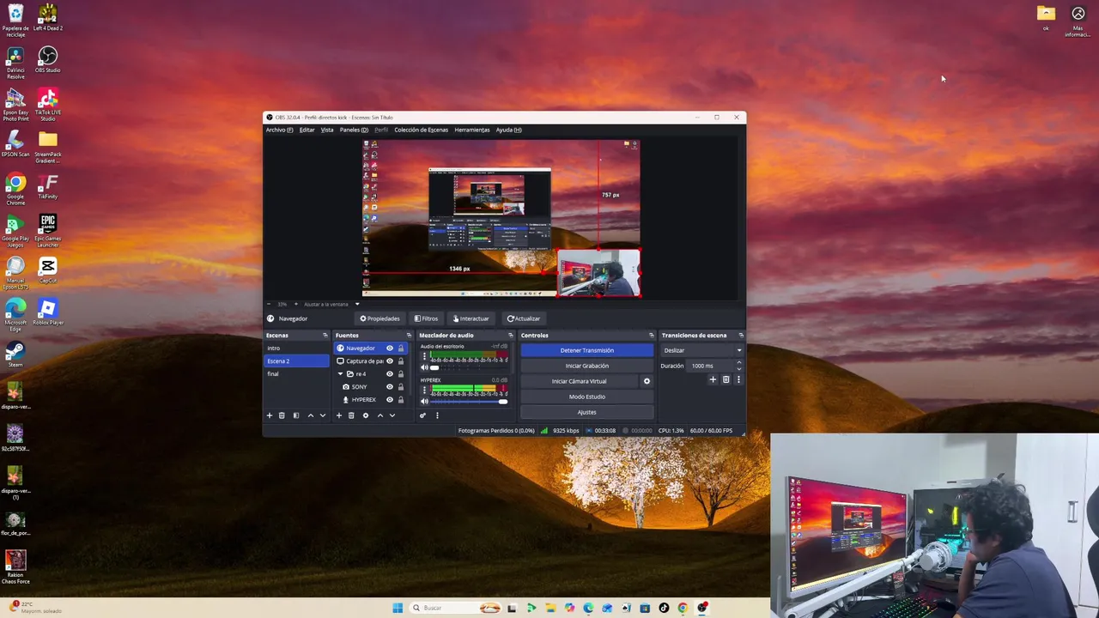The height and width of the screenshot is (618, 1099).
Task: Move scene up in Escenas panel
Action: click(311, 415)
